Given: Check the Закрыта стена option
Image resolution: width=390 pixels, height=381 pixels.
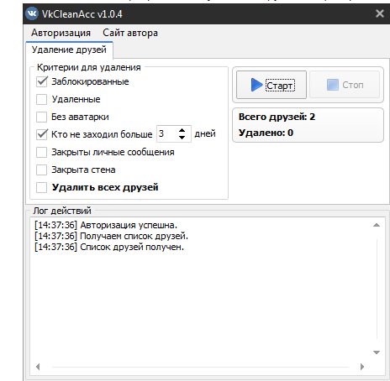Looking at the screenshot, I should coord(42,170).
